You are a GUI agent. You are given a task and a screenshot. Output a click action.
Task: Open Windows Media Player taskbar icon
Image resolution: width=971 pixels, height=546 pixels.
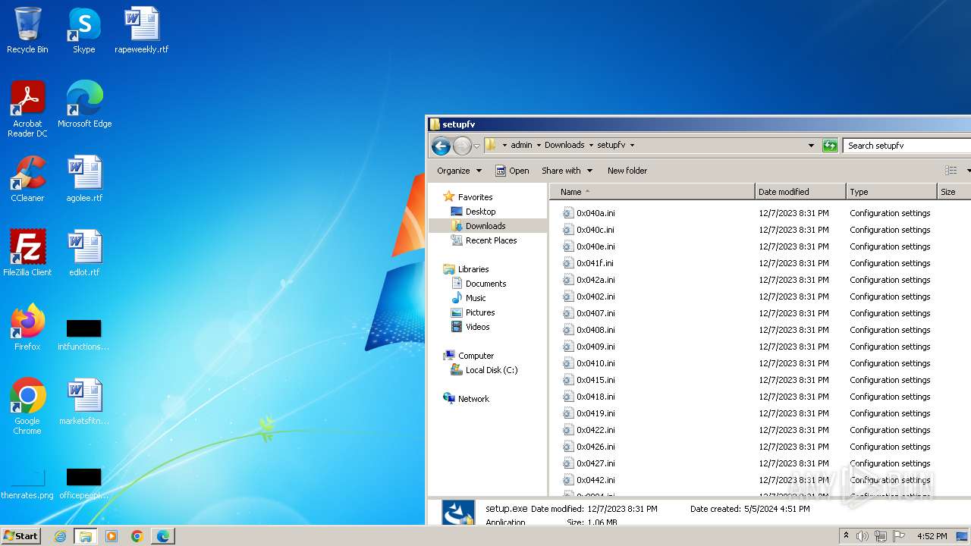pos(112,536)
